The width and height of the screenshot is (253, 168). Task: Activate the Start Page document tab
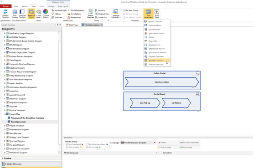pos(72,25)
